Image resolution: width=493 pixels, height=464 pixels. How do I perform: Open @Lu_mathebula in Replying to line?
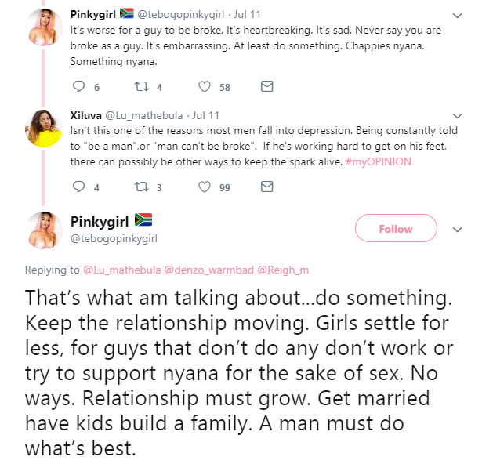pos(121,270)
